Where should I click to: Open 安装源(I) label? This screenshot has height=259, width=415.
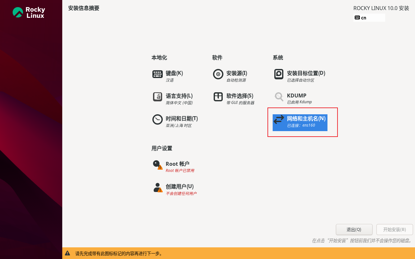tap(237, 73)
